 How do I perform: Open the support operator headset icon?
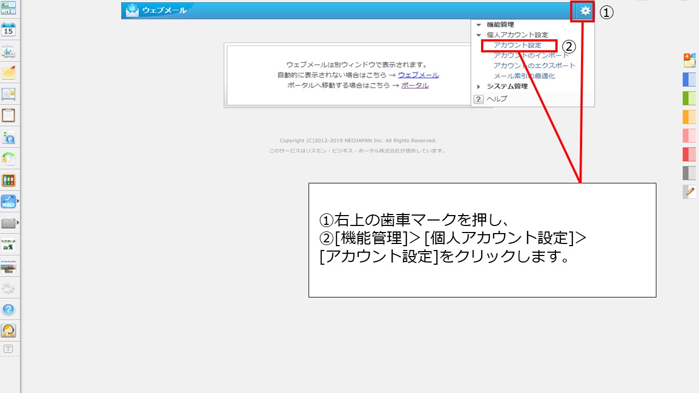(x=9, y=330)
